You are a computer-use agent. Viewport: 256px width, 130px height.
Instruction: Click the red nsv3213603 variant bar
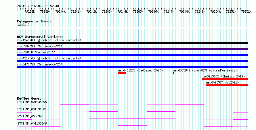tap(225, 79)
